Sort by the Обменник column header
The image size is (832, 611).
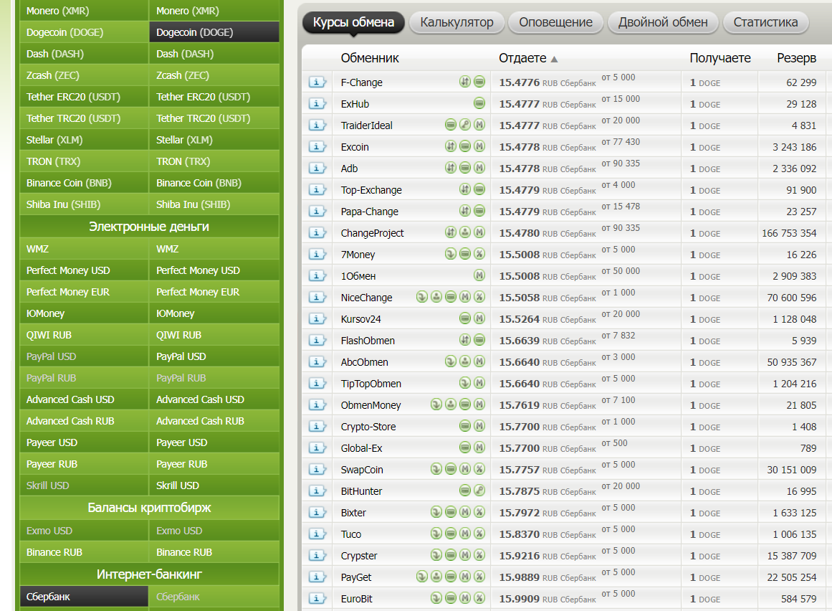point(370,58)
